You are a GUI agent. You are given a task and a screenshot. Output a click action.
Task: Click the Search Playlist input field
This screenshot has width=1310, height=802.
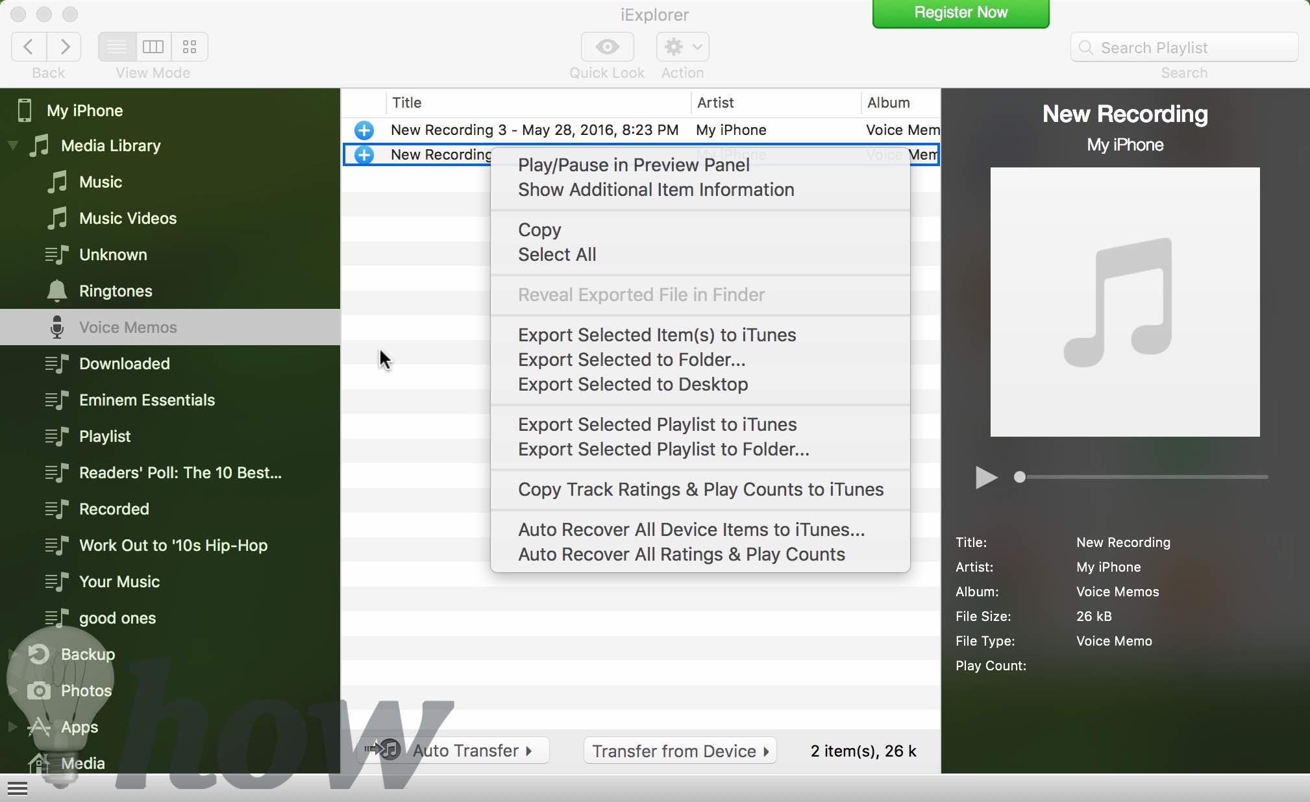(x=1183, y=48)
